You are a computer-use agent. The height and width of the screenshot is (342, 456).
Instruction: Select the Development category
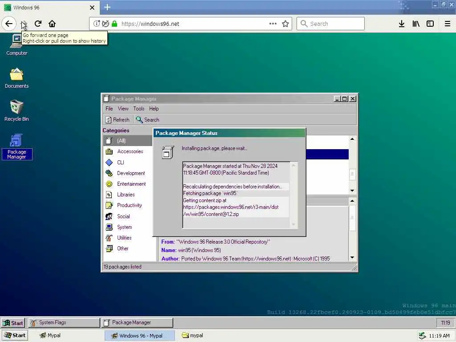tap(128, 173)
